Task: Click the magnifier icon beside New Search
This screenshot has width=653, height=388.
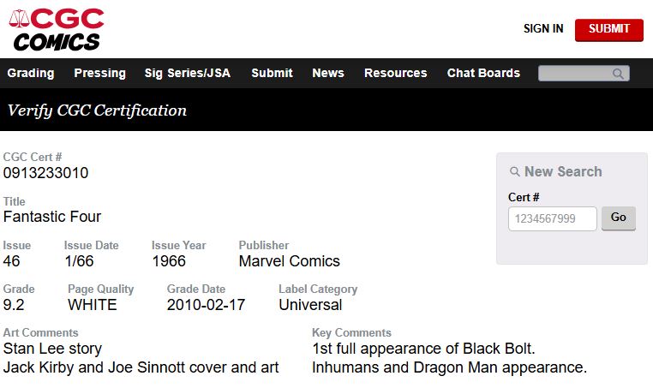Action: tap(514, 172)
